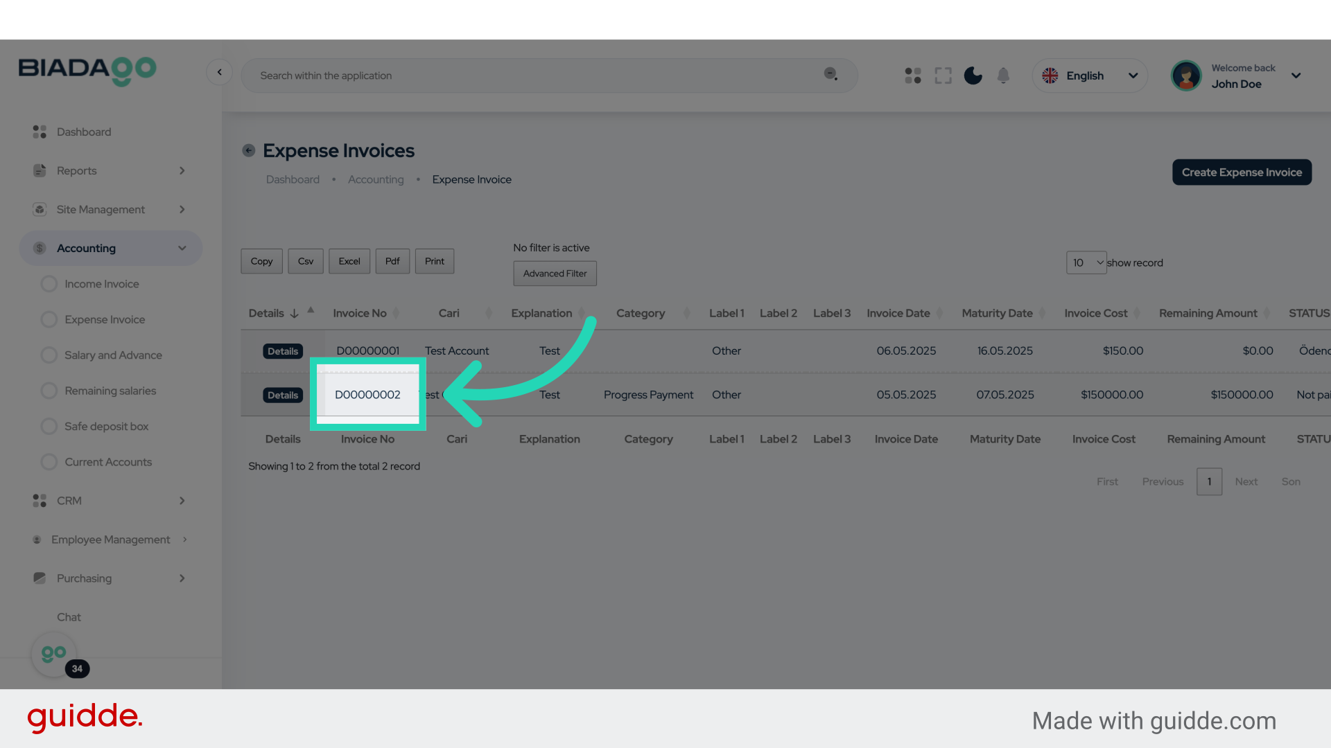The height and width of the screenshot is (748, 1331).
Task: Open the notifications bell
Action: tap(1003, 75)
